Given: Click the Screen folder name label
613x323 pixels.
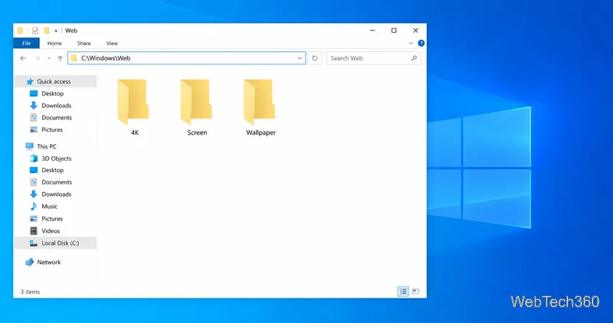Looking at the screenshot, I should [x=197, y=132].
